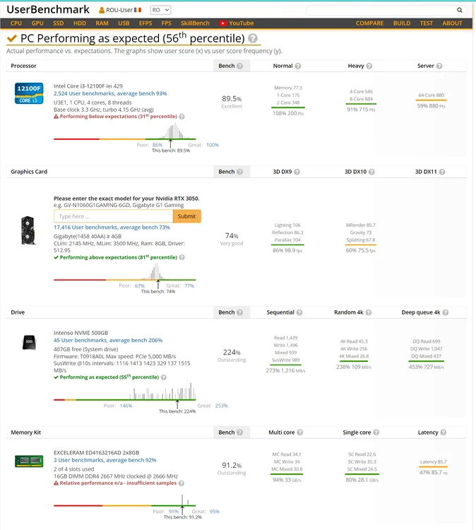Click the Intel Core i3 12100F processor image
The image size is (476, 530).
29,93
